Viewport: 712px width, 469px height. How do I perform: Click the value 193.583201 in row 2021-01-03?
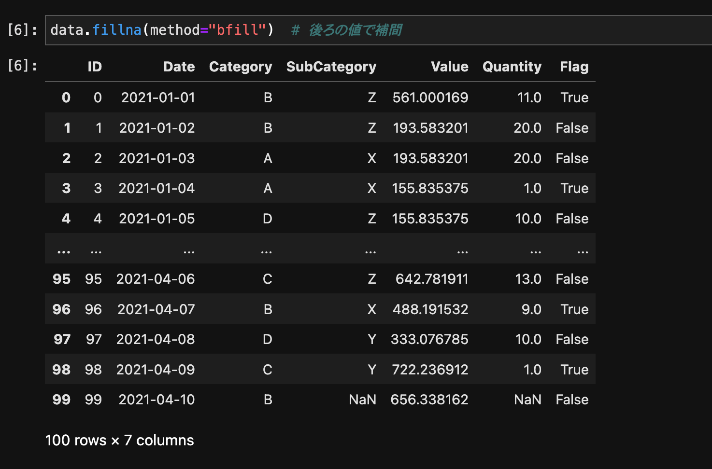click(x=431, y=158)
